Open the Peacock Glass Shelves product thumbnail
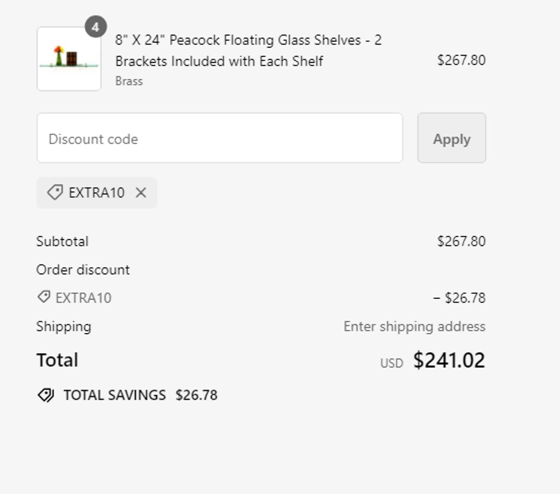The image size is (560, 494). pyautogui.click(x=69, y=59)
